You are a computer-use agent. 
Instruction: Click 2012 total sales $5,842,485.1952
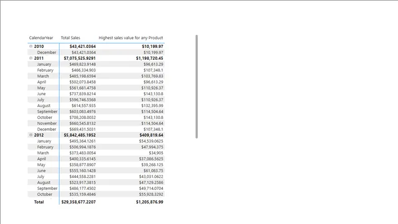pyautogui.click(x=80, y=135)
